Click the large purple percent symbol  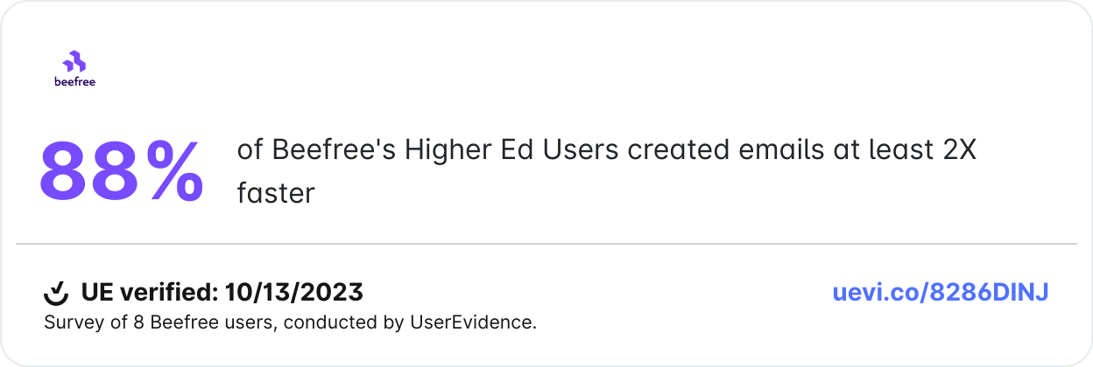click(x=174, y=171)
